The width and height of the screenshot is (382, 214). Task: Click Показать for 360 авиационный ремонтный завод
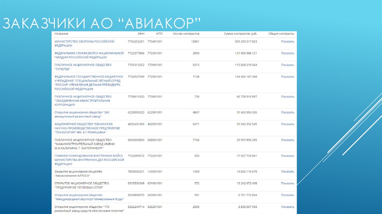click(x=288, y=112)
